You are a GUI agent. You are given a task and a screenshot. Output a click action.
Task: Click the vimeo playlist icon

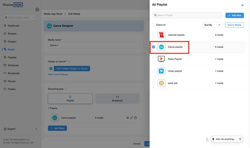[x=161, y=71]
